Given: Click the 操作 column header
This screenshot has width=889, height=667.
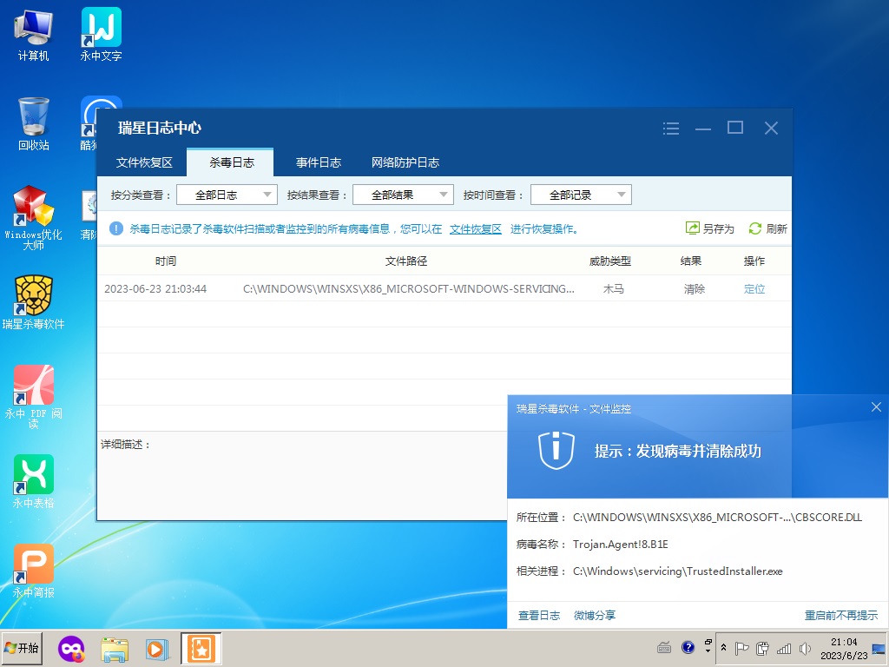Looking at the screenshot, I should (754, 261).
